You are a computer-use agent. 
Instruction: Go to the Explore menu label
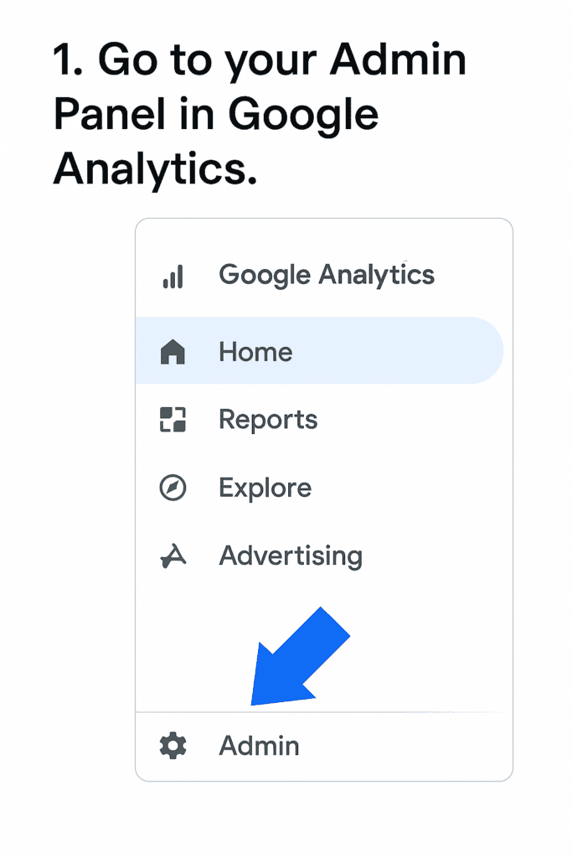pyautogui.click(x=265, y=488)
